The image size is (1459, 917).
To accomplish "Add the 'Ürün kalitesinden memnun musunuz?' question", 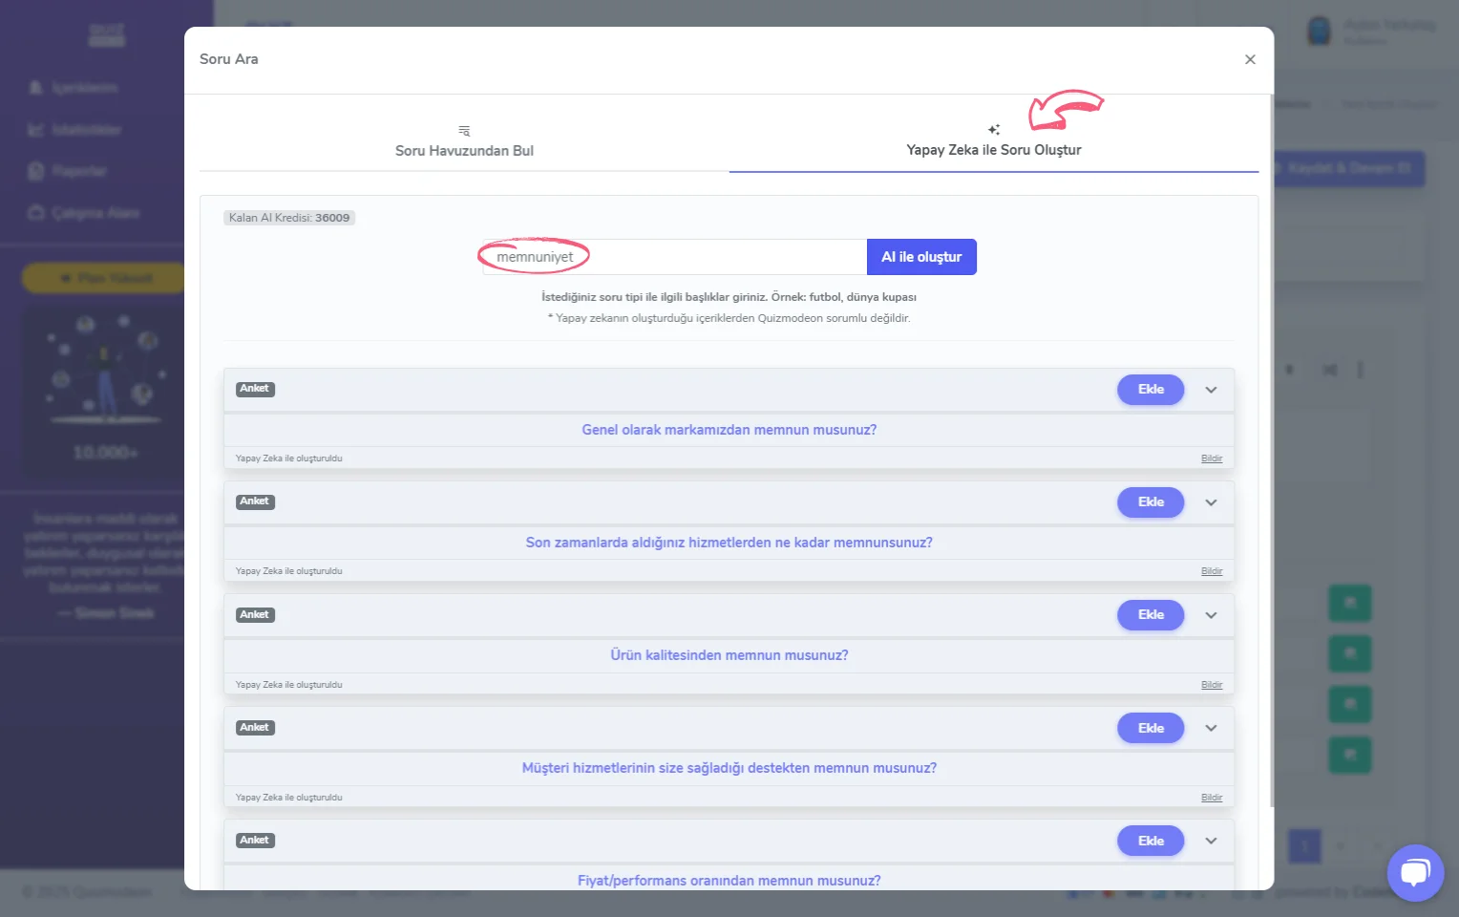I will tap(1150, 615).
